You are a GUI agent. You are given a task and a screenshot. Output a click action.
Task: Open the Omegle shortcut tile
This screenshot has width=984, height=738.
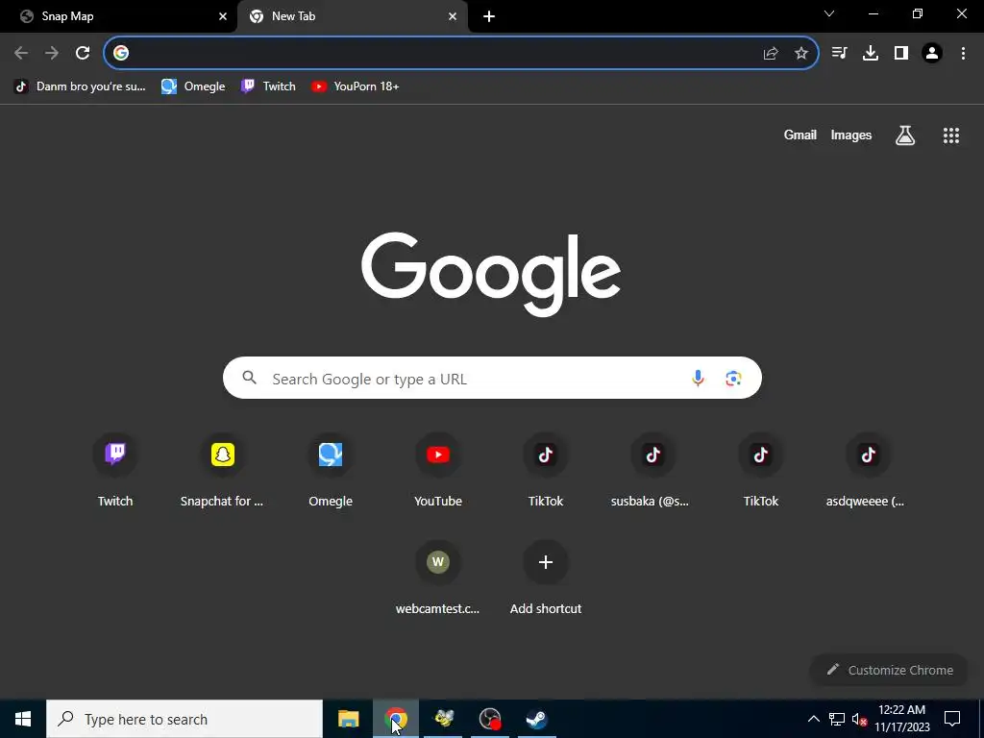point(331,471)
